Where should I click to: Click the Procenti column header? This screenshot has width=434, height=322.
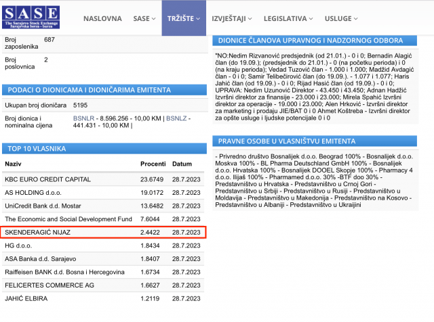coord(153,164)
